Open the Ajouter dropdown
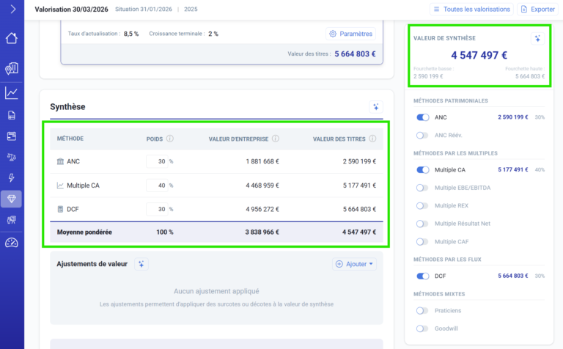 (354, 264)
